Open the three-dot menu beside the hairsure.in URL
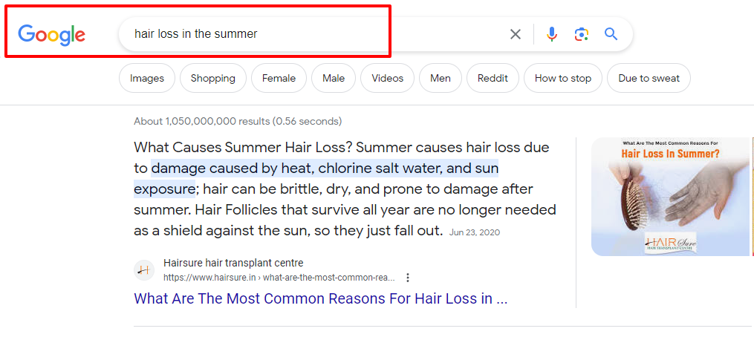 tap(408, 278)
